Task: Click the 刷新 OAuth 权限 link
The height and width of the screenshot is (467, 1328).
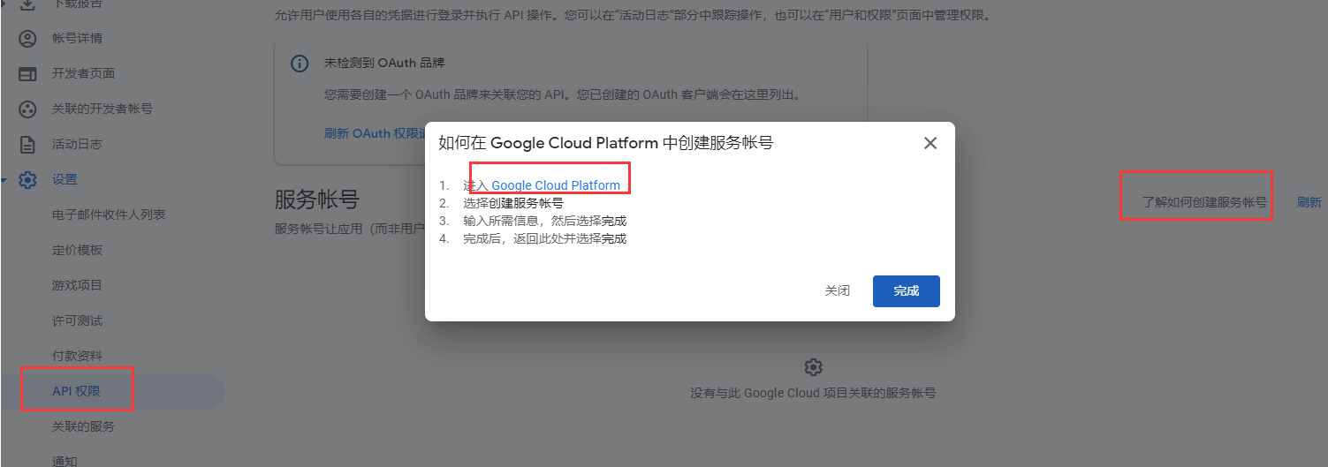Action: [375, 133]
